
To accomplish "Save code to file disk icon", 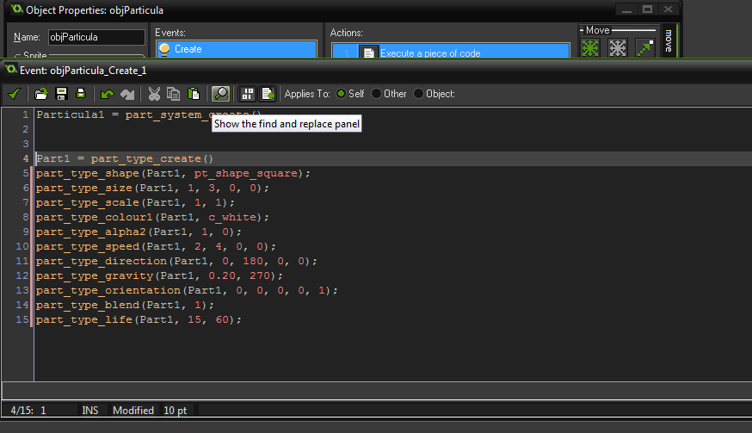I will (x=61, y=94).
